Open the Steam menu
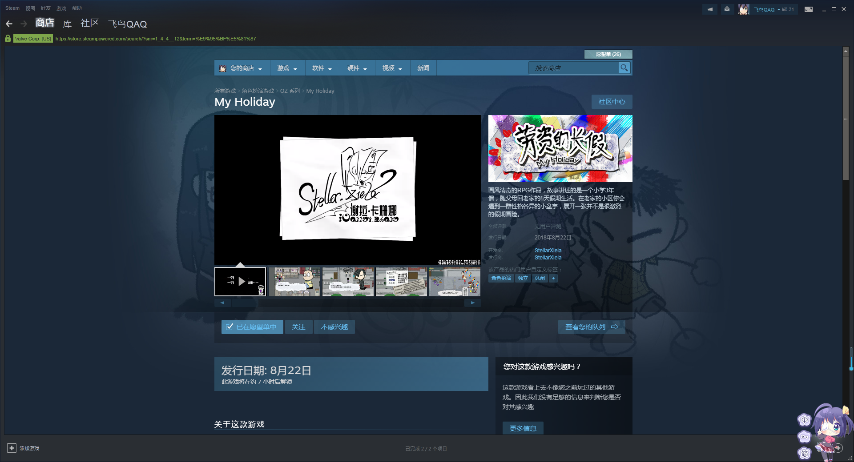The height and width of the screenshot is (462, 854). pyautogui.click(x=12, y=8)
